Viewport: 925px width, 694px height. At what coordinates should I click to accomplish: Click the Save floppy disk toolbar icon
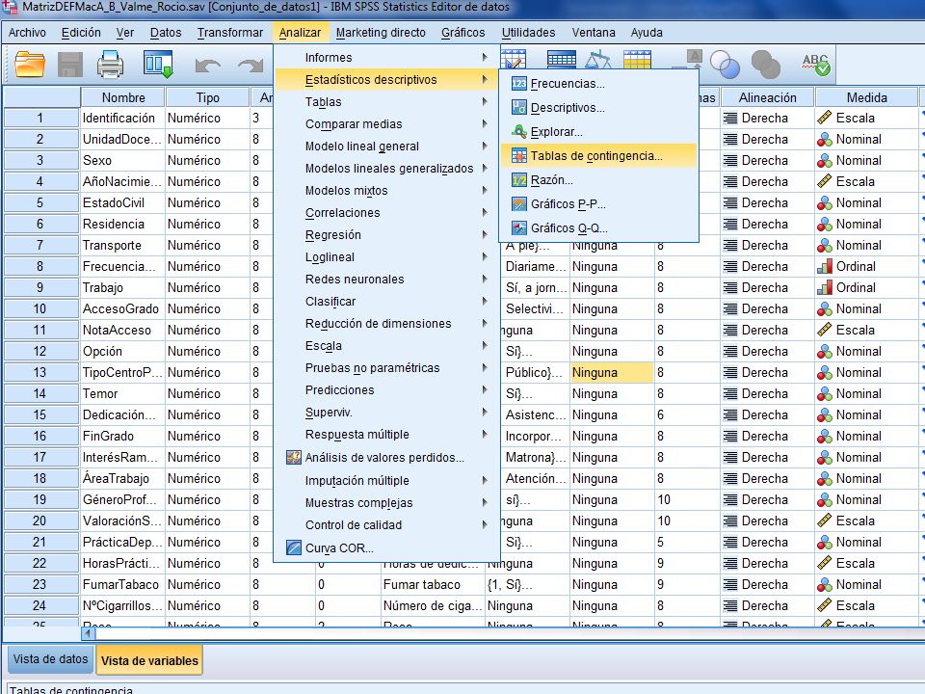69,65
